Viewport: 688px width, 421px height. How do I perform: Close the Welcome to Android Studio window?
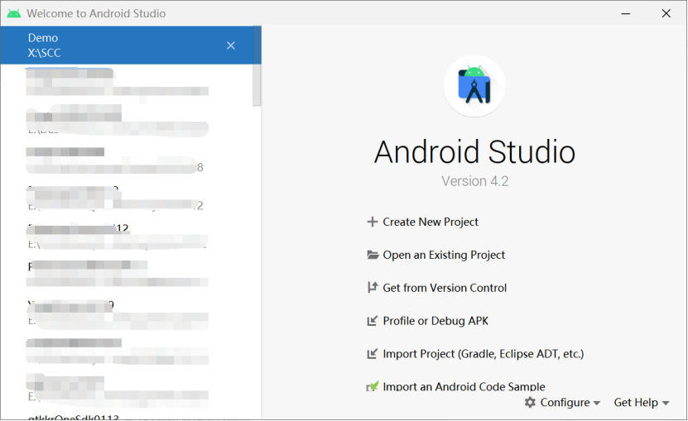[x=666, y=13]
